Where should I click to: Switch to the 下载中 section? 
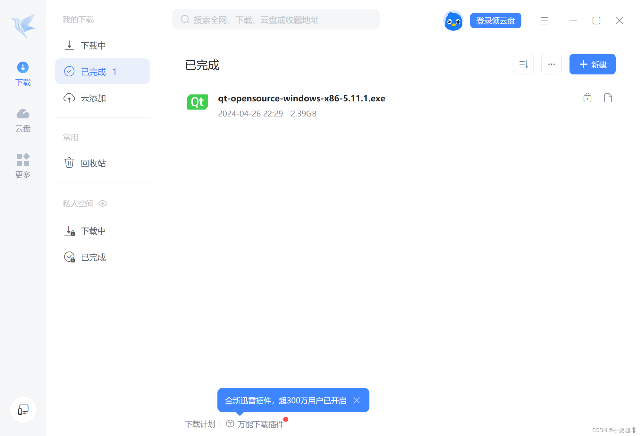[x=93, y=46]
